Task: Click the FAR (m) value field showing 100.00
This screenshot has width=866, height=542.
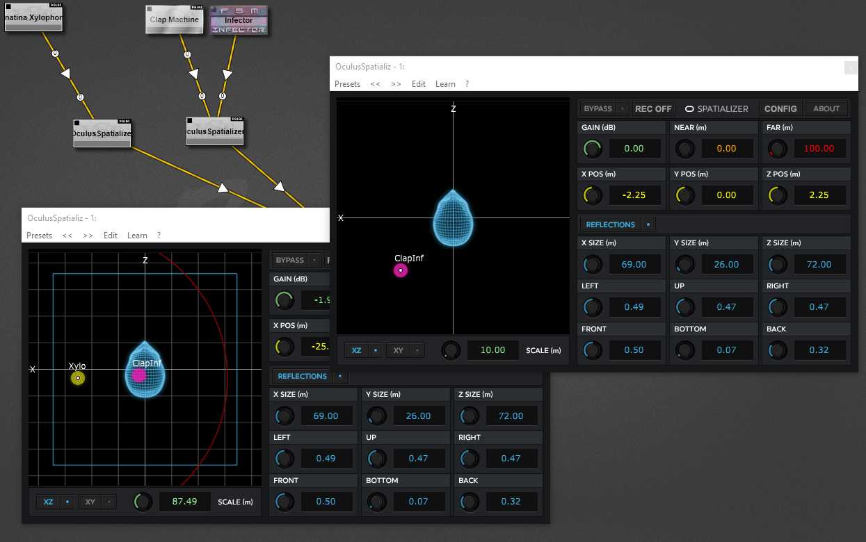Action: 819,149
